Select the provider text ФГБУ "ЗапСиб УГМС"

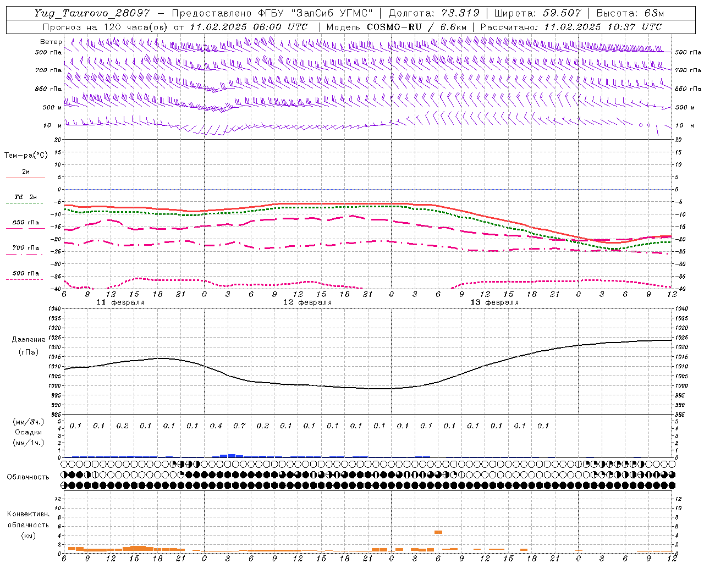(316, 13)
